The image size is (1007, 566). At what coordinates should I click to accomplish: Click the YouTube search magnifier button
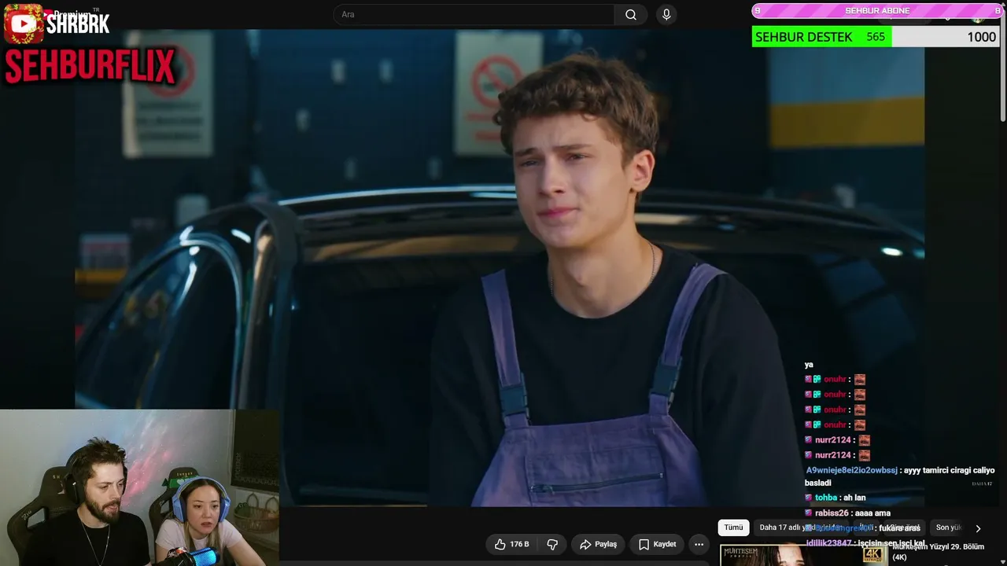(x=631, y=15)
